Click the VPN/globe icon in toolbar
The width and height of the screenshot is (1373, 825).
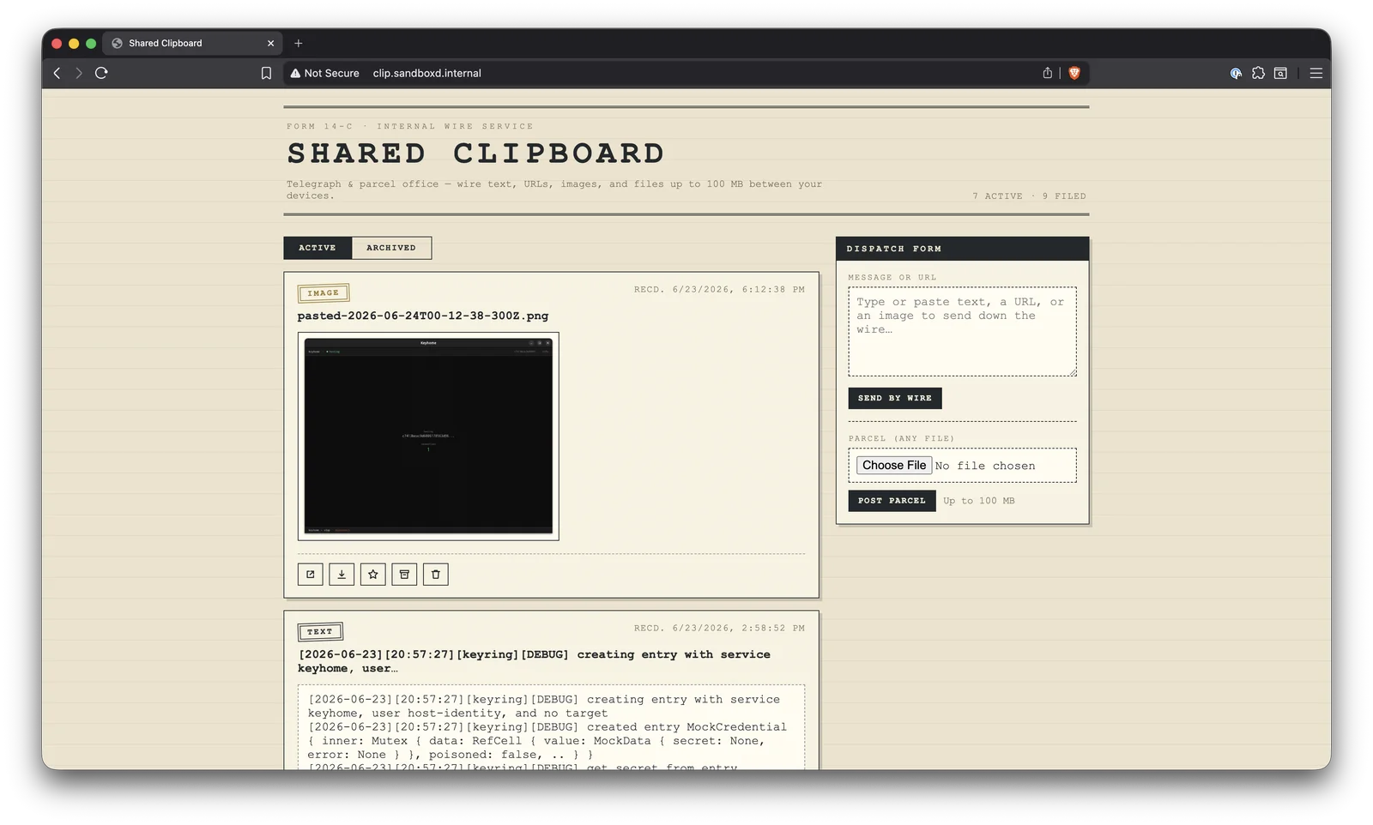1236,73
